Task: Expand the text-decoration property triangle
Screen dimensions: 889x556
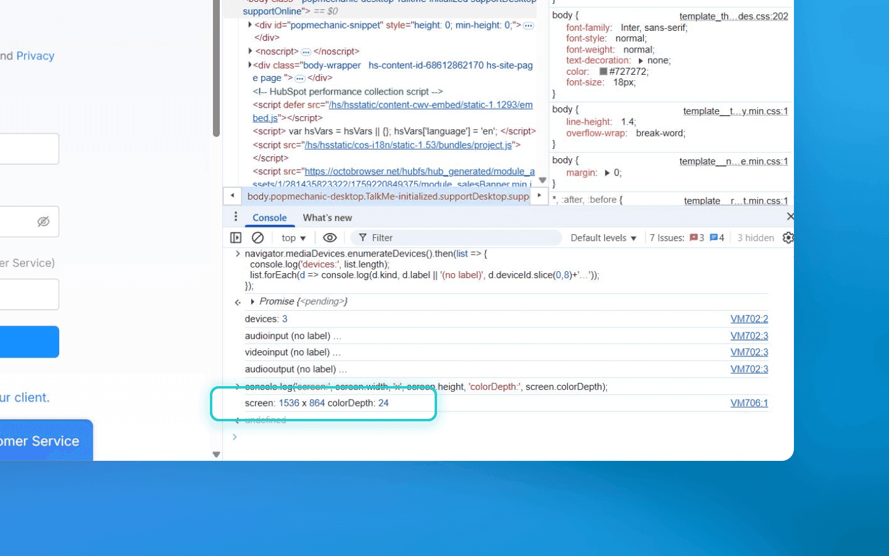Action: tap(640, 61)
